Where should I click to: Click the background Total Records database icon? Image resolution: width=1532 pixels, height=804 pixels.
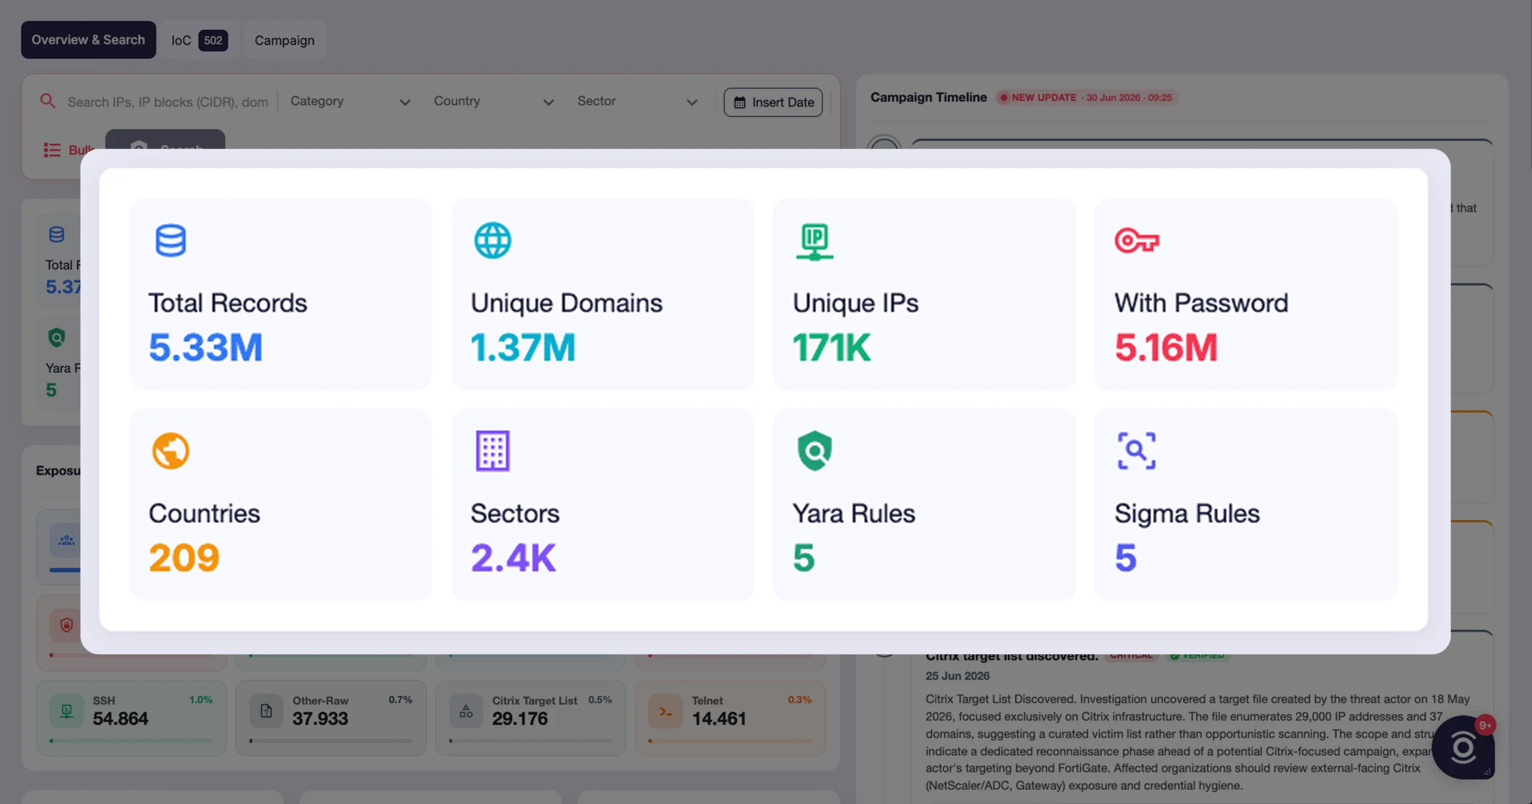pos(57,234)
